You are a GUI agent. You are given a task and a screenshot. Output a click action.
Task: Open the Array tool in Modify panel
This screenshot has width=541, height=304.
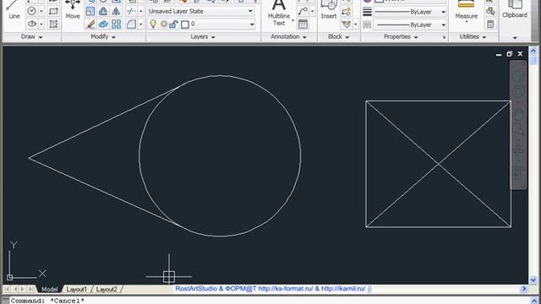[117, 24]
